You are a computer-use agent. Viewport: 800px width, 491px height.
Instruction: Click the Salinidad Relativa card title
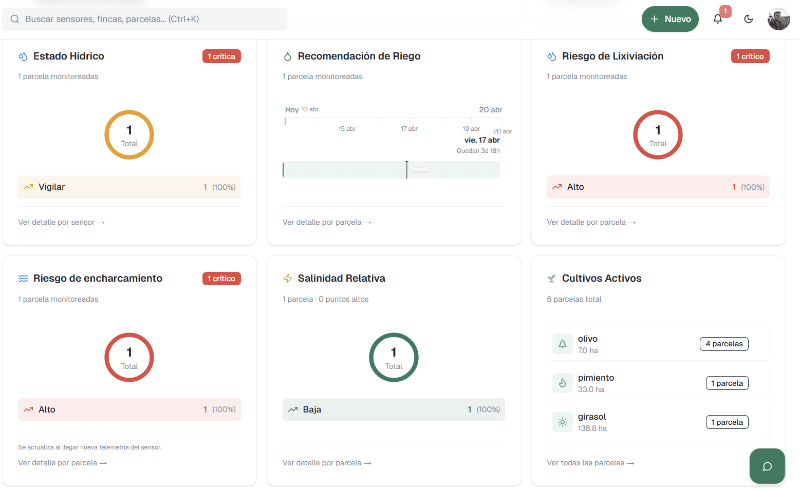[x=342, y=279]
